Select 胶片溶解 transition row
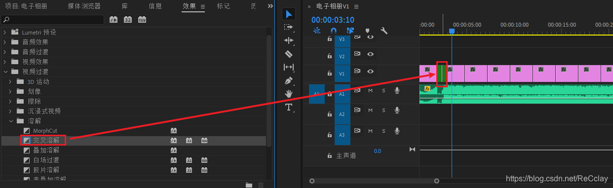 coord(134,170)
